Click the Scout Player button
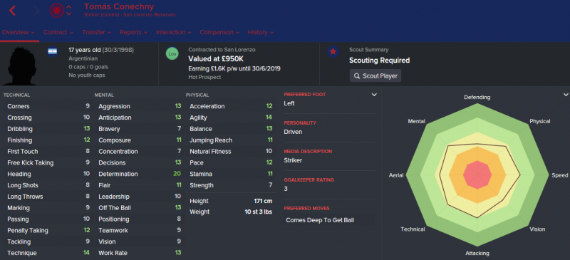Image resolution: width=570 pixels, height=260 pixels. [375, 76]
